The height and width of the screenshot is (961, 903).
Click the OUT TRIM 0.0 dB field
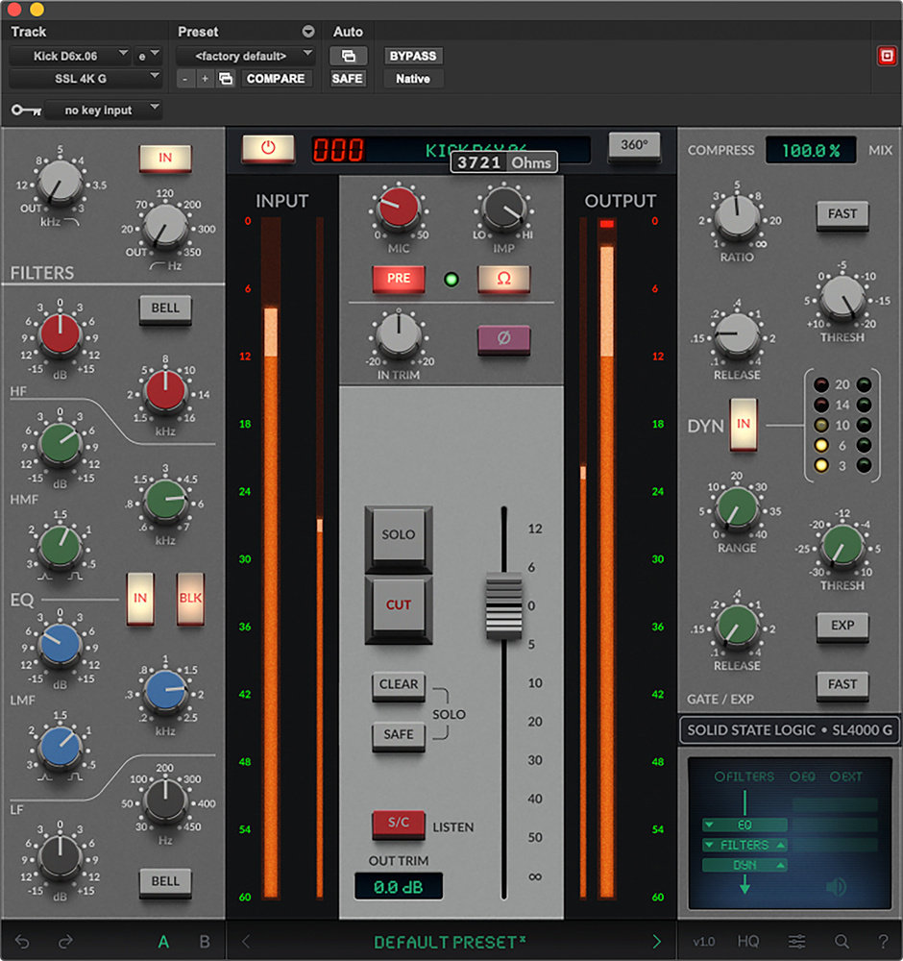399,887
